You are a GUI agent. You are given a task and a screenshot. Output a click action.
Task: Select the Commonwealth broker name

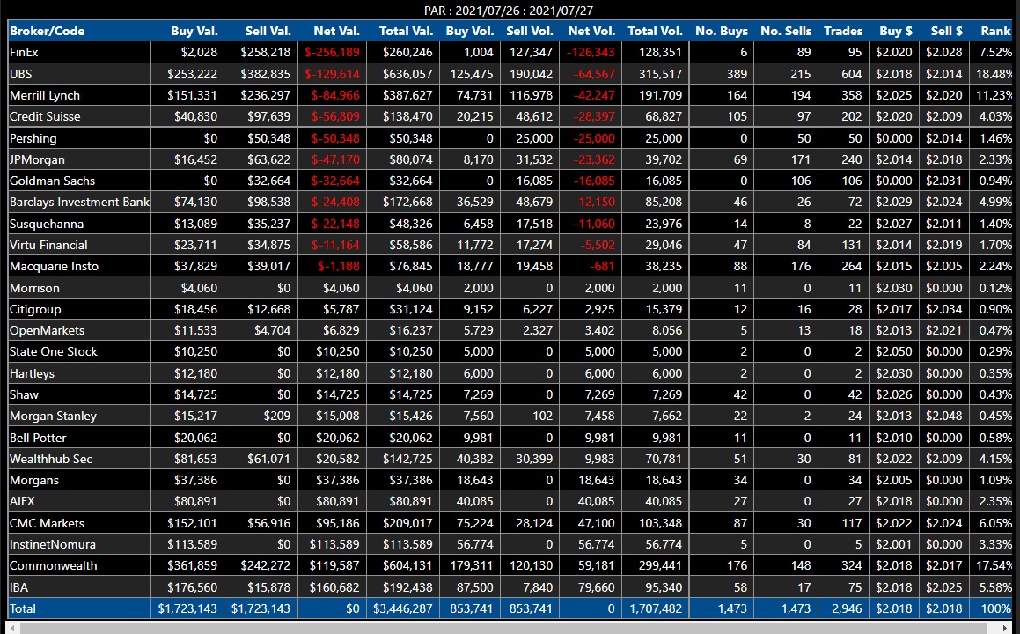point(53,565)
